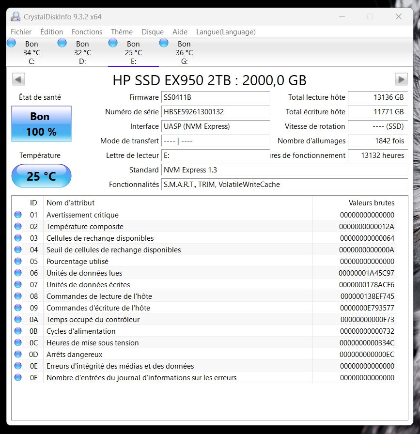The height and width of the screenshot is (434, 420).
Task: Click the 13132 heures operating time value
Action: (378, 155)
